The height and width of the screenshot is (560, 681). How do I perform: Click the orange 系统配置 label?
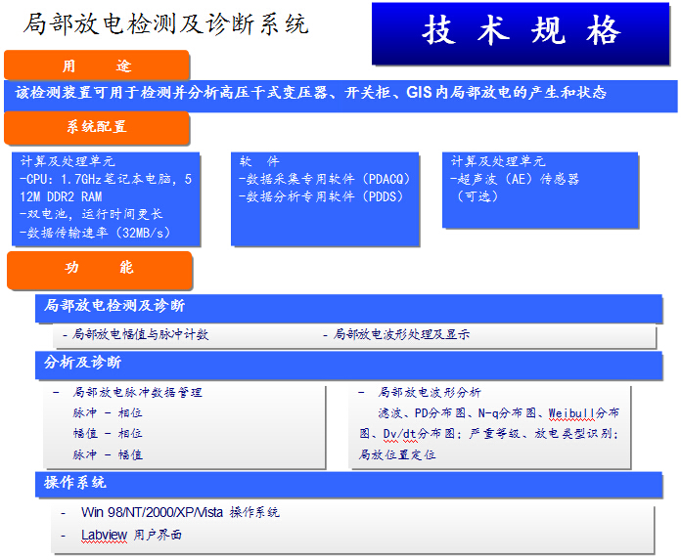[x=97, y=127]
